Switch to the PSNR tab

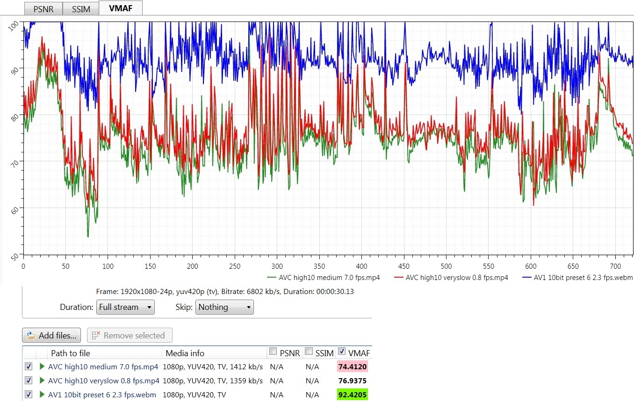[x=43, y=8]
